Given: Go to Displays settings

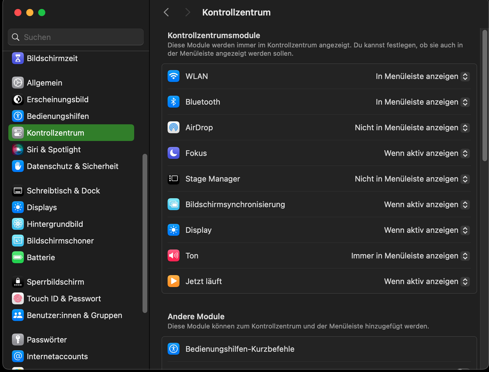Looking at the screenshot, I should click(x=71, y=207).
